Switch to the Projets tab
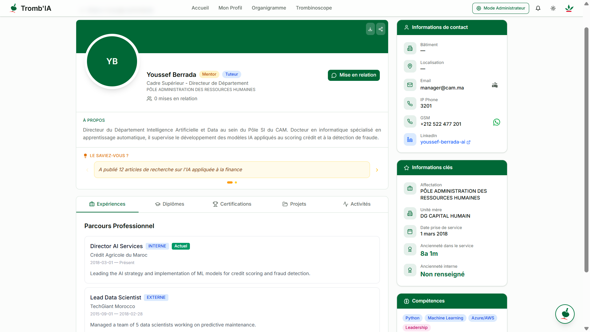Viewport: 590px width, 332px height. tap(294, 204)
